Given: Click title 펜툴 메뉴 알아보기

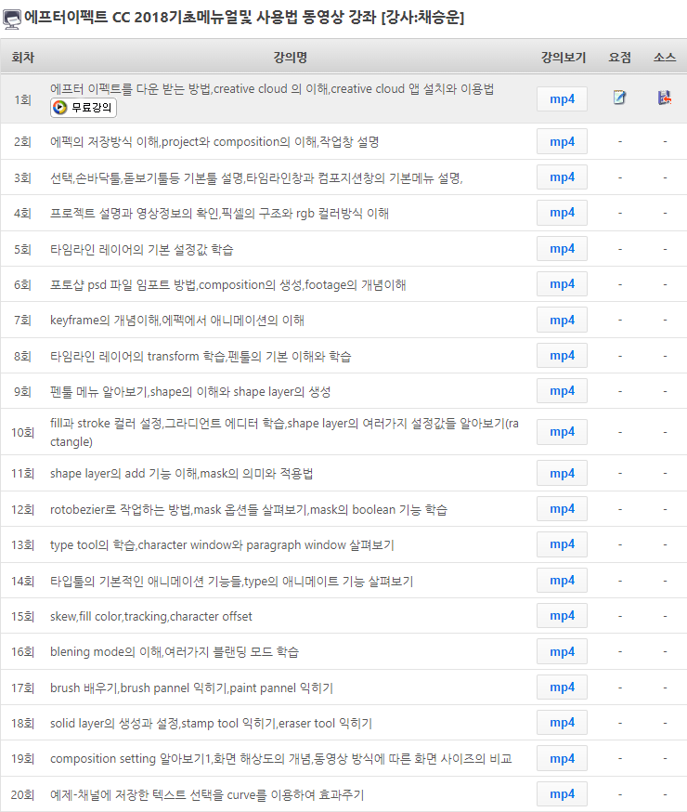Looking at the screenshot, I should click(190, 392).
